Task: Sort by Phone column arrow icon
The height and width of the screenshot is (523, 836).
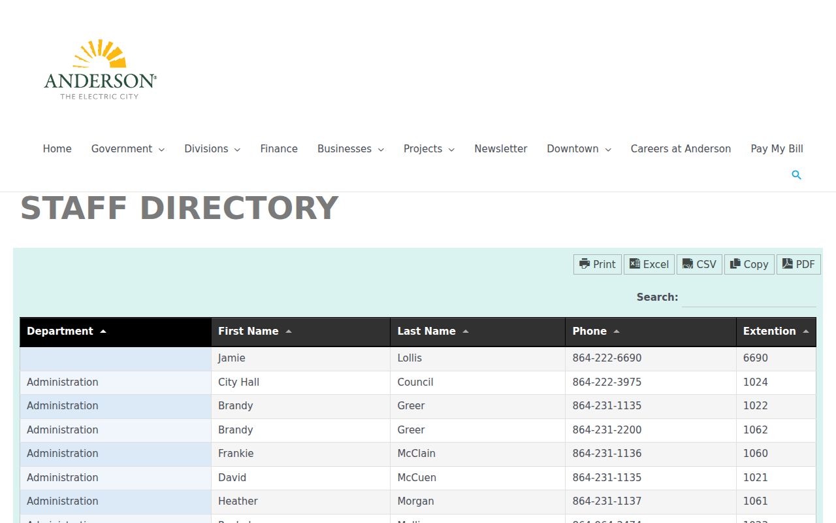Action: [617, 331]
